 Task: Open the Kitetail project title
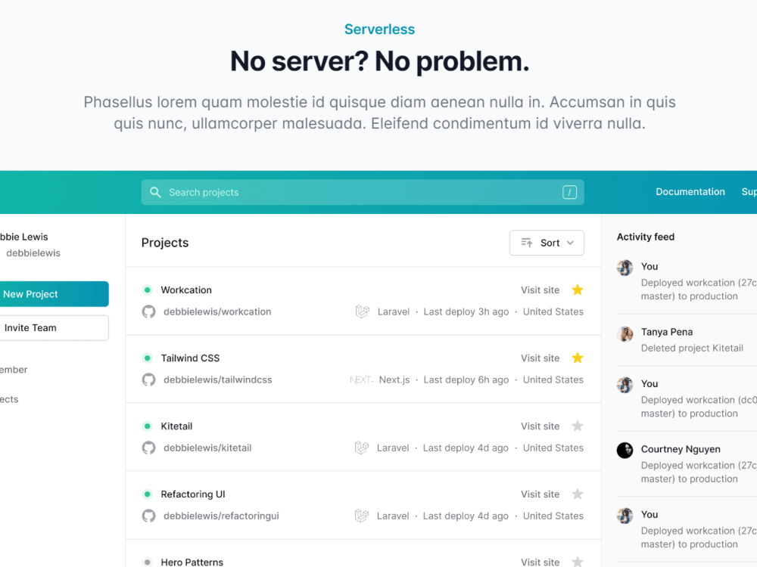(x=176, y=426)
